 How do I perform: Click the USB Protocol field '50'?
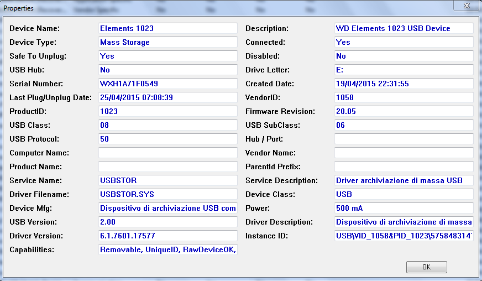pyautogui.click(x=168, y=139)
